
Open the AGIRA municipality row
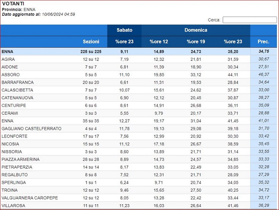pyautogui.click(x=8, y=59)
